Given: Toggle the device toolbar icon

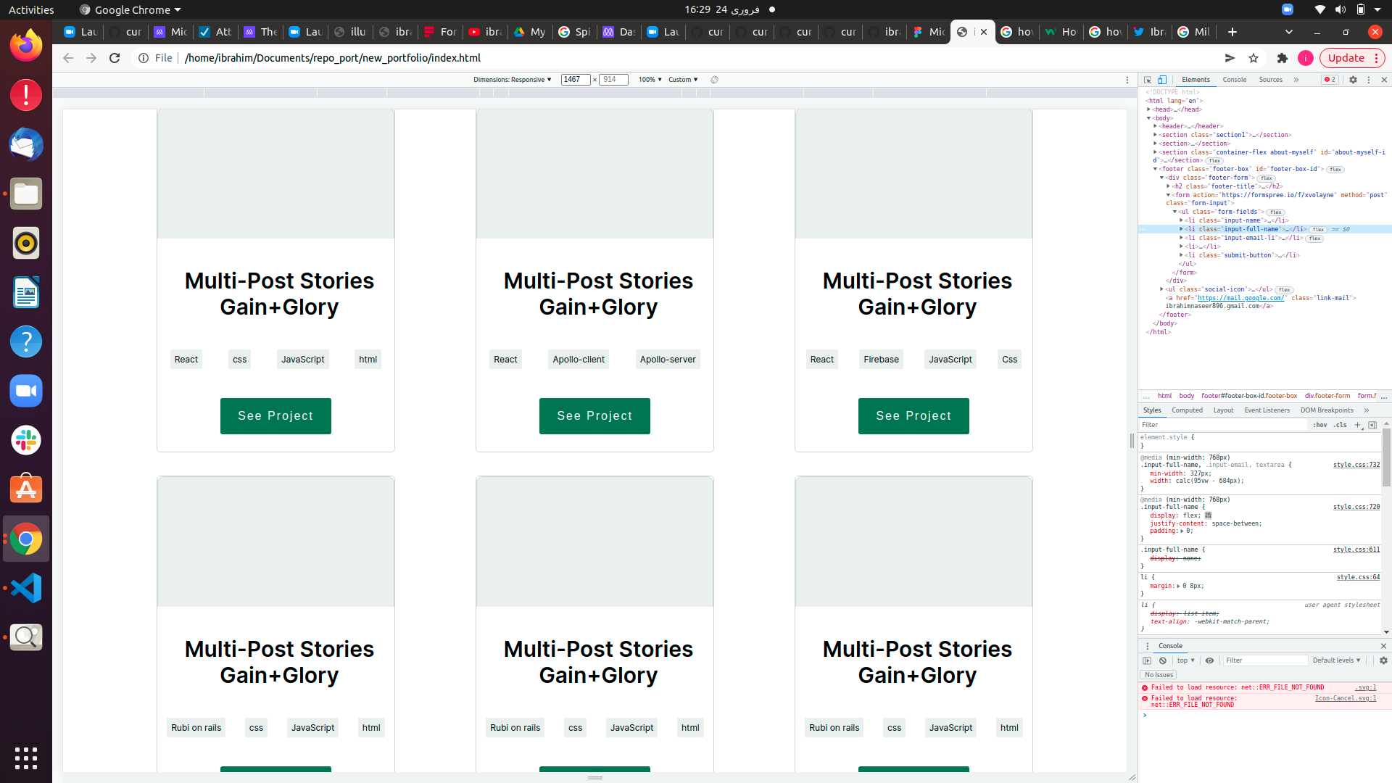Looking at the screenshot, I should [x=1162, y=80].
